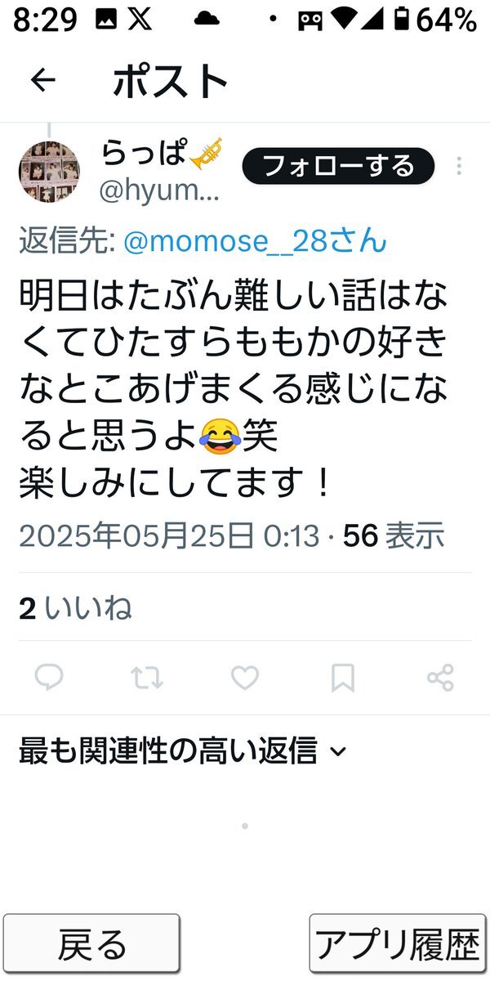Image resolution: width=490 pixels, height=981 pixels.
Task: Tap the back arrow icon
Action: [42, 79]
